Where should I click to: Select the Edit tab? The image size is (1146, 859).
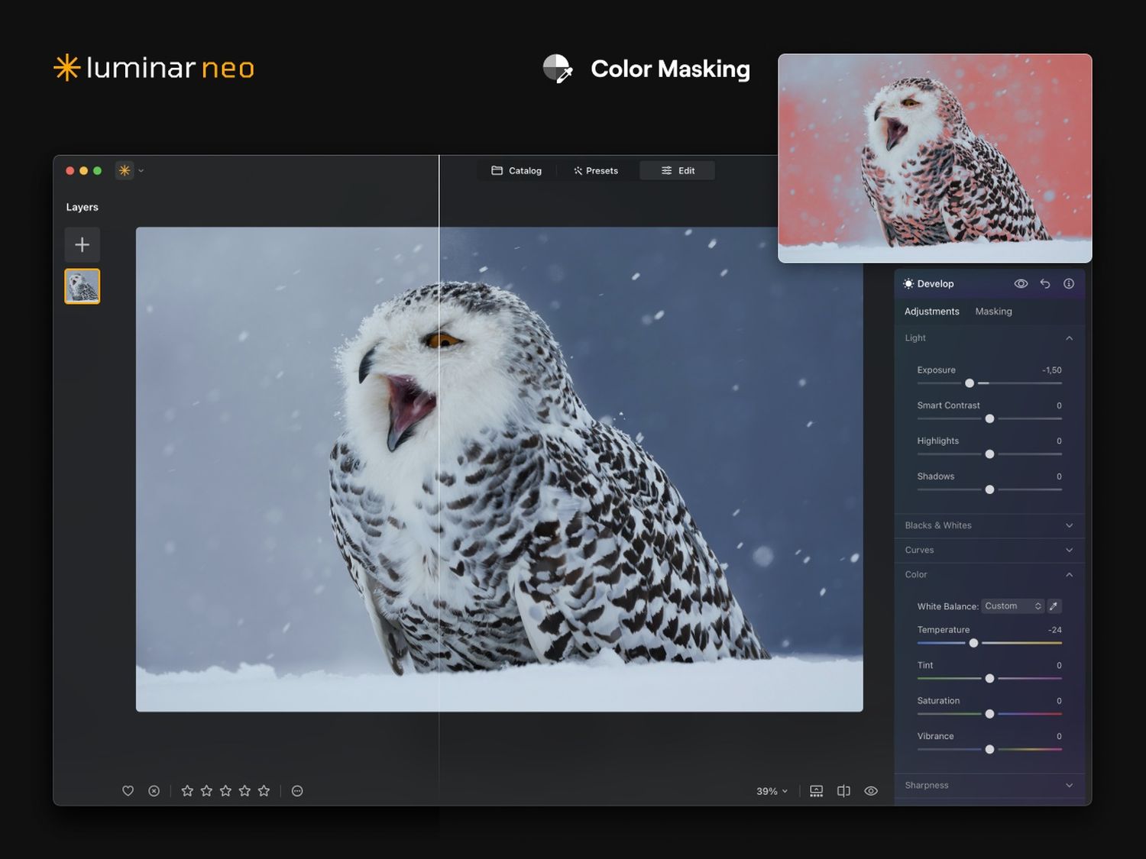[678, 170]
